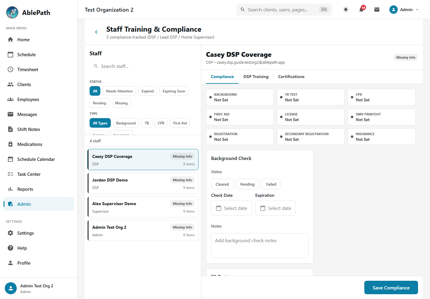Open Schedule Calendar menu item

pyautogui.click(x=39, y=159)
